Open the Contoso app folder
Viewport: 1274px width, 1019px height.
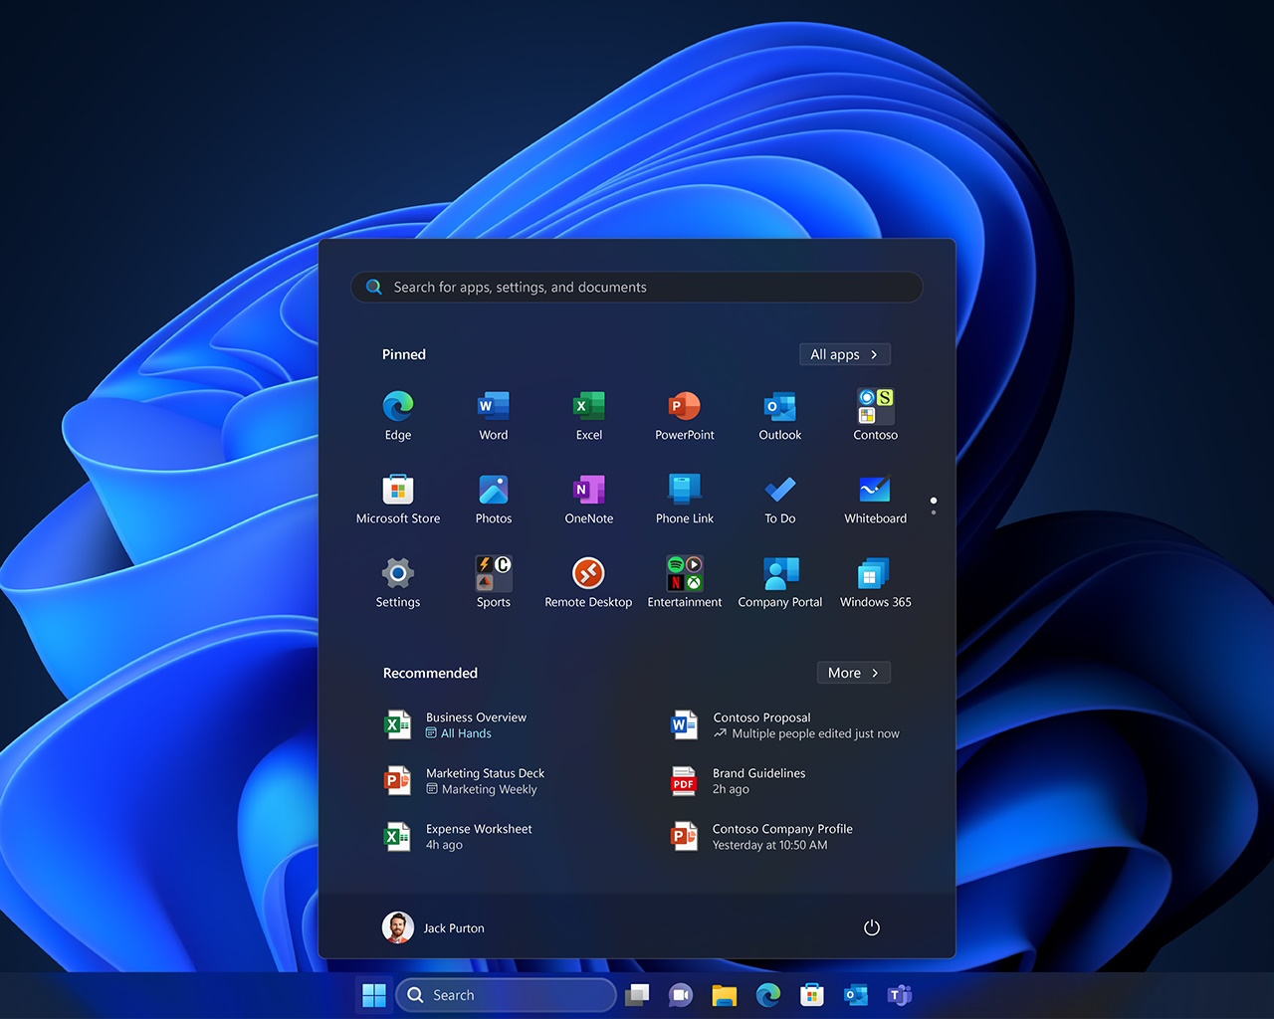876,415
